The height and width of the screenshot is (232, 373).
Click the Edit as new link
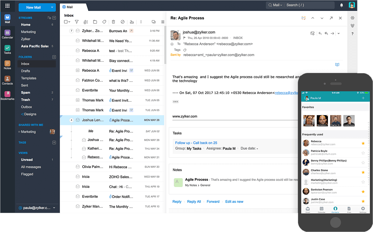pyautogui.click(x=234, y=202)
